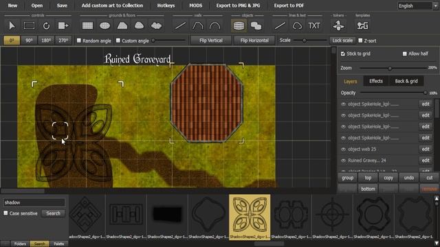Screen dimensions: 440x247
Task: Choose the TXT text tool
Action: tap(314, 26)
